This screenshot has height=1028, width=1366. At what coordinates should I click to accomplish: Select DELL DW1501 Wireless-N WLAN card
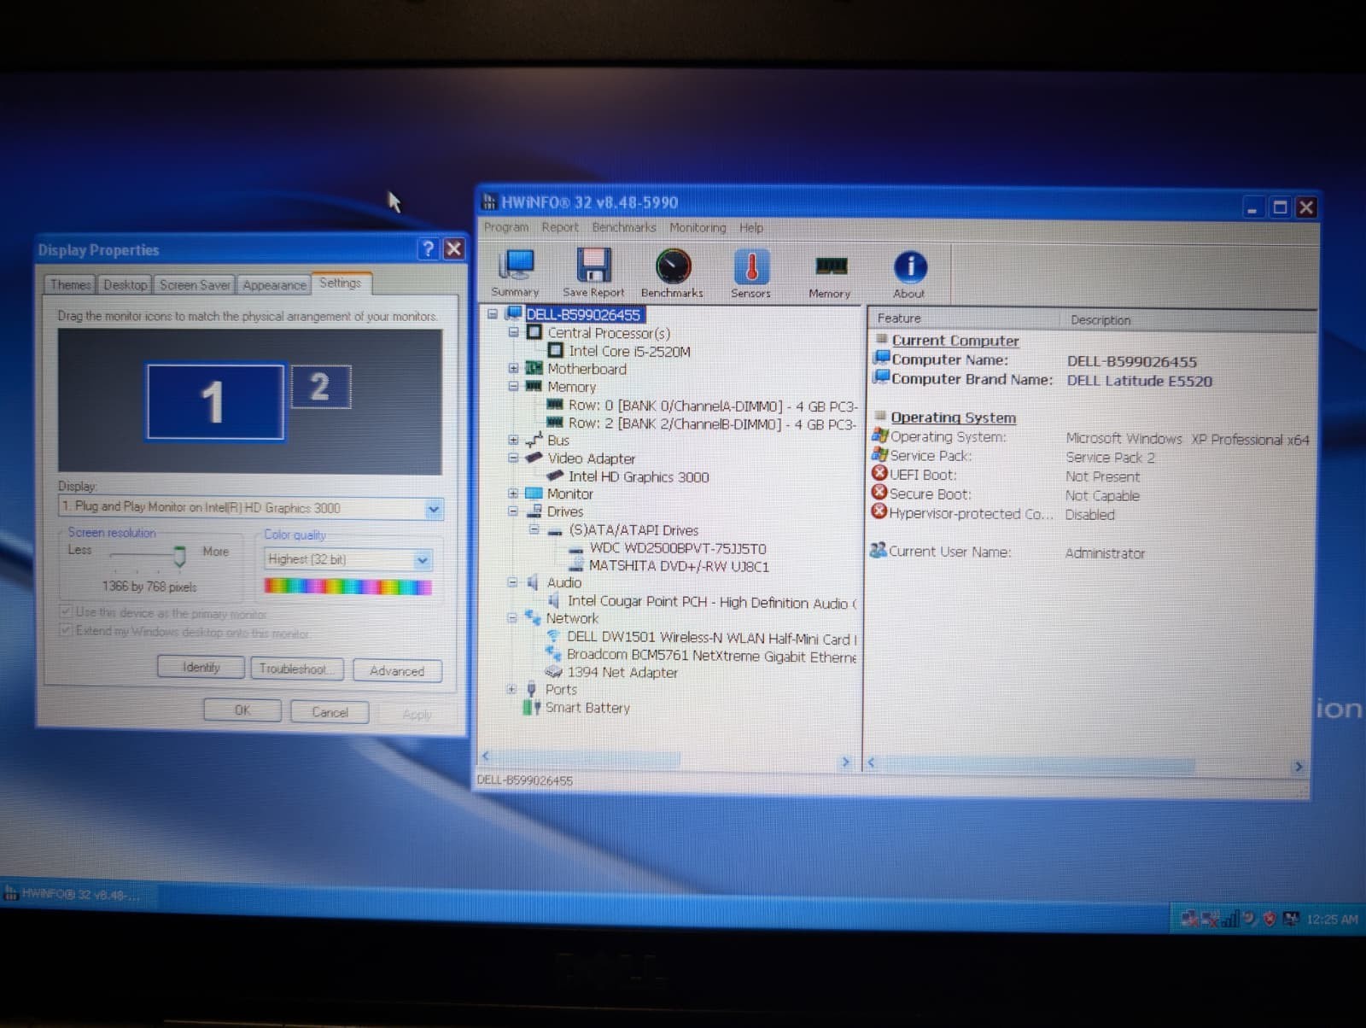712,639
